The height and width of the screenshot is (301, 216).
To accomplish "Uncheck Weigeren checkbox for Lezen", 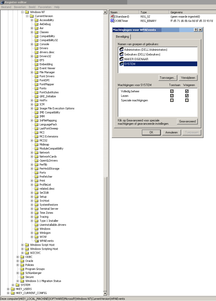I will tap(187, 96).
